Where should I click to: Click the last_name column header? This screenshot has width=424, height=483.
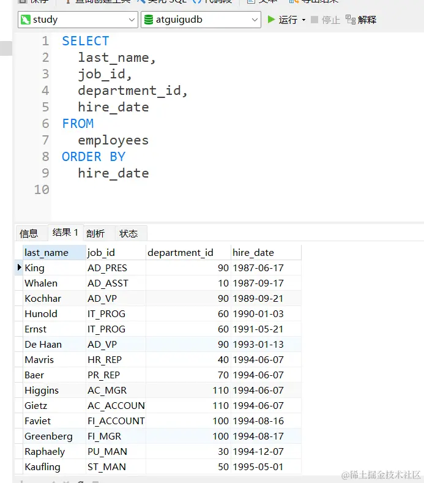point(54,253)
